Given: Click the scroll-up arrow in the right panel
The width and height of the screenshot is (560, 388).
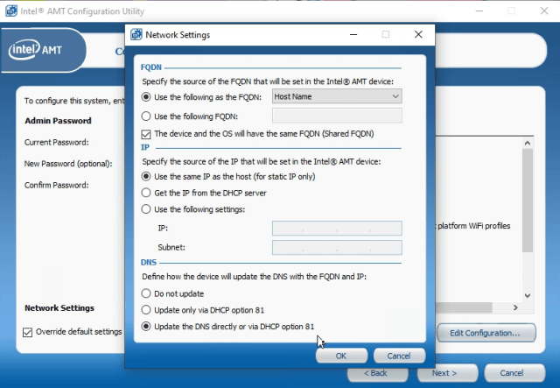Looking at the screenshot, I should [528, 143].
